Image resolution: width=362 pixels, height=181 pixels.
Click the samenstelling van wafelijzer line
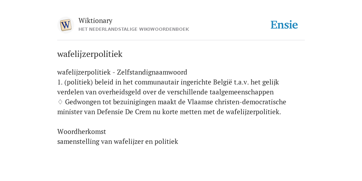(117, 141)
